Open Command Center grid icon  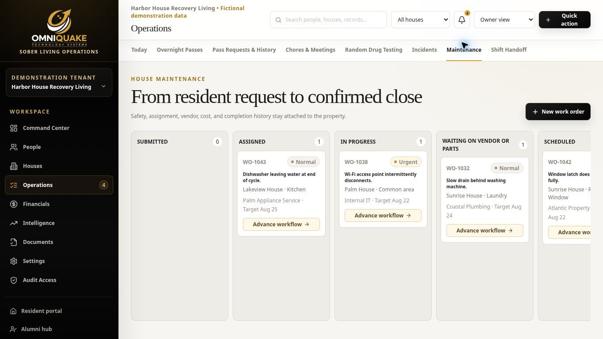(14, 128)
